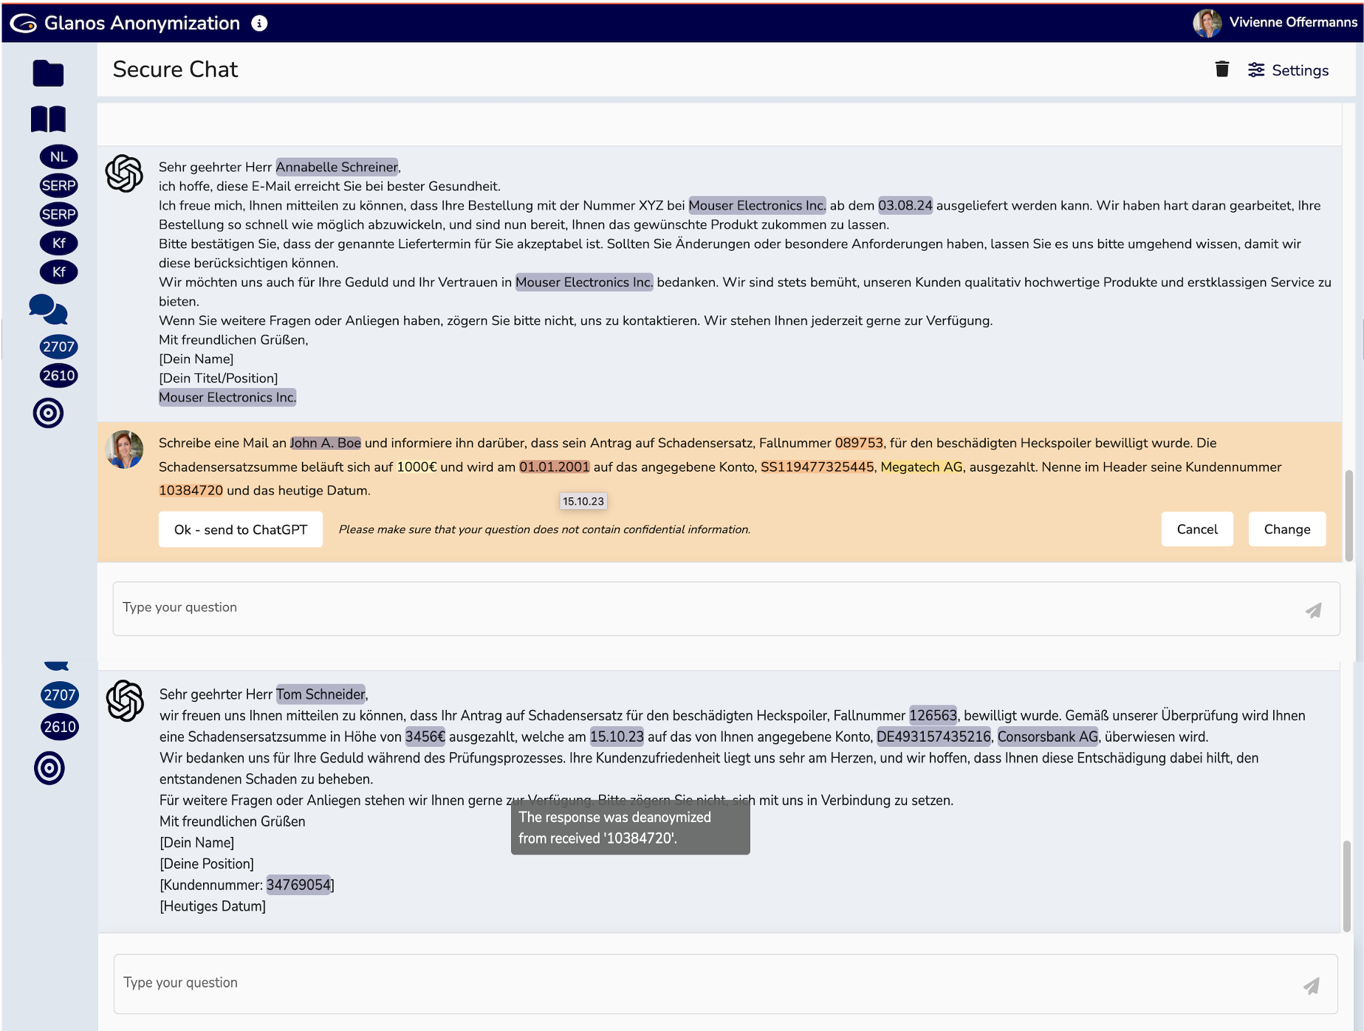Click Mouser Electronics Inc. in the signature line
The height and width of the screenshot is (1031, 1364).
pyautogui.click(x=227, y=397)
